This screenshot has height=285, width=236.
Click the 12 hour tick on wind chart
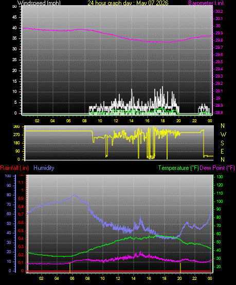(116, 121)
